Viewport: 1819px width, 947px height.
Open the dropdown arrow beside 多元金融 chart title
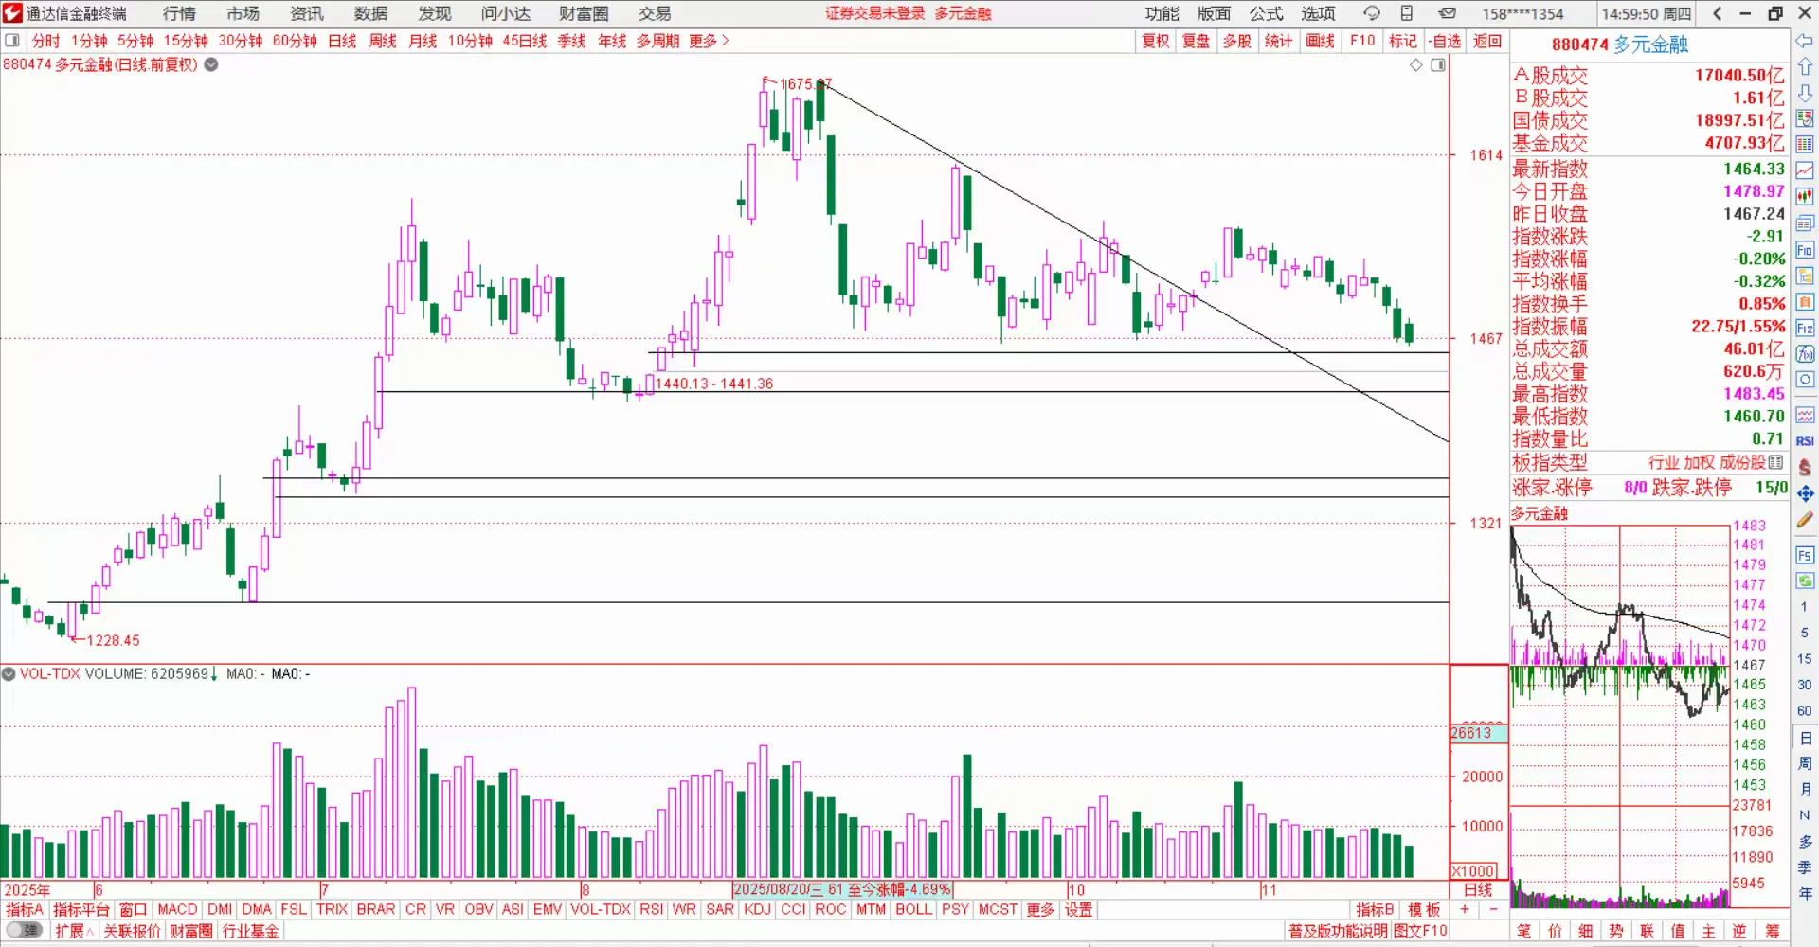pyautogui.click(x=211, y=64)
